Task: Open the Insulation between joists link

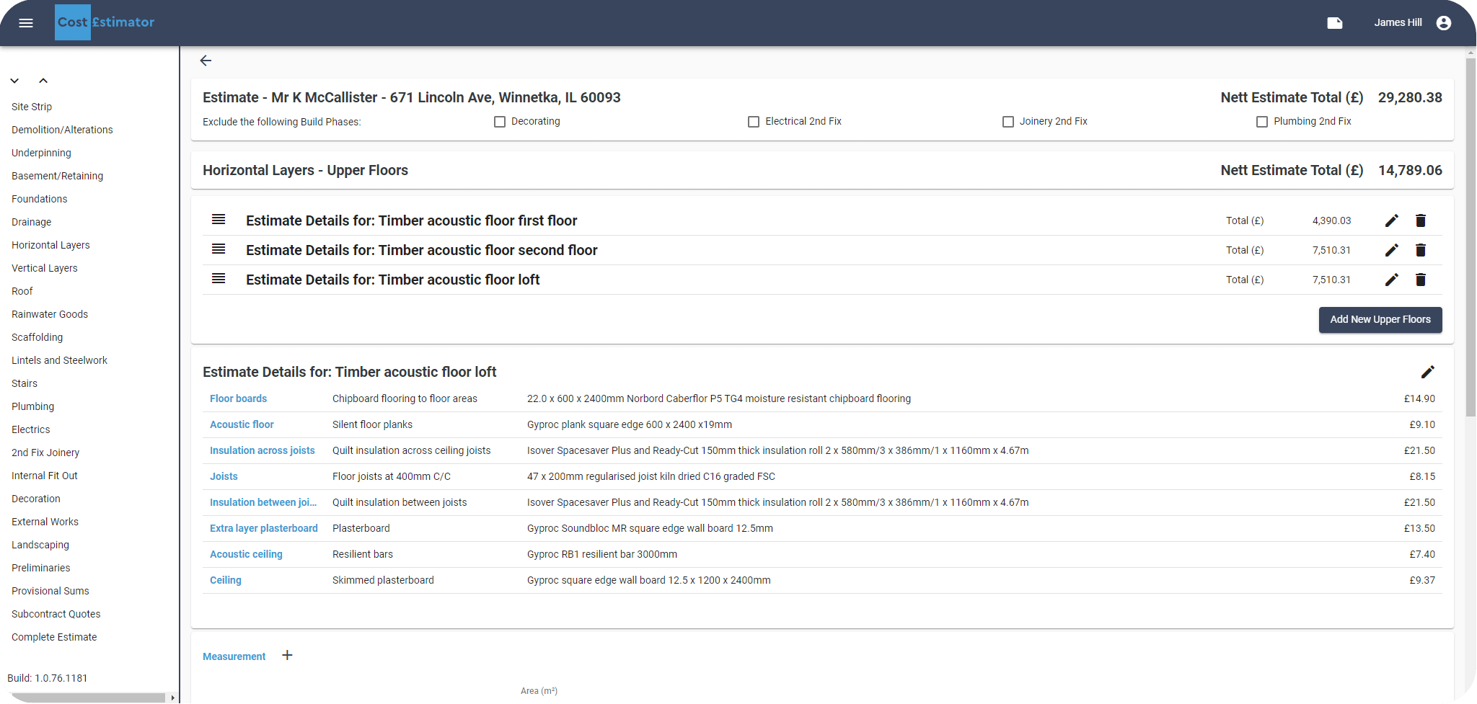Action: point(263,502)
